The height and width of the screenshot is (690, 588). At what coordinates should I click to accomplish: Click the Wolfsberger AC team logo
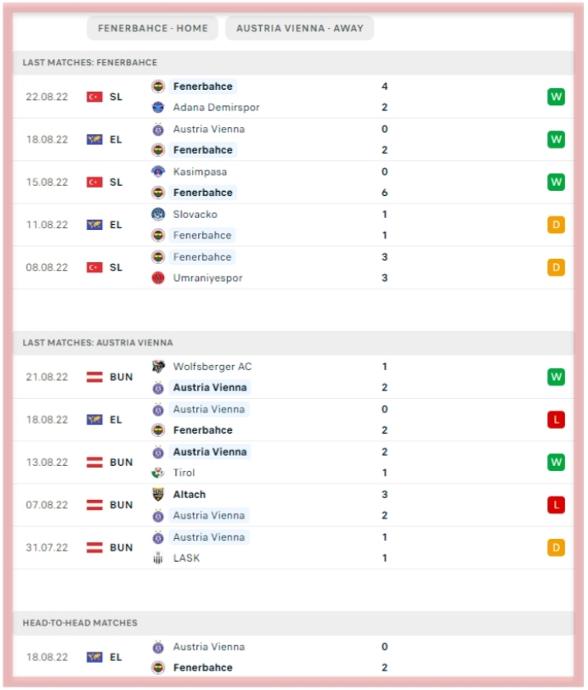(x=158, y=367)
